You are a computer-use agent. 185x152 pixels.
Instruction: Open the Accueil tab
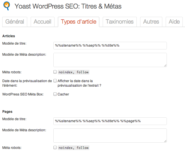click(43, 22)
